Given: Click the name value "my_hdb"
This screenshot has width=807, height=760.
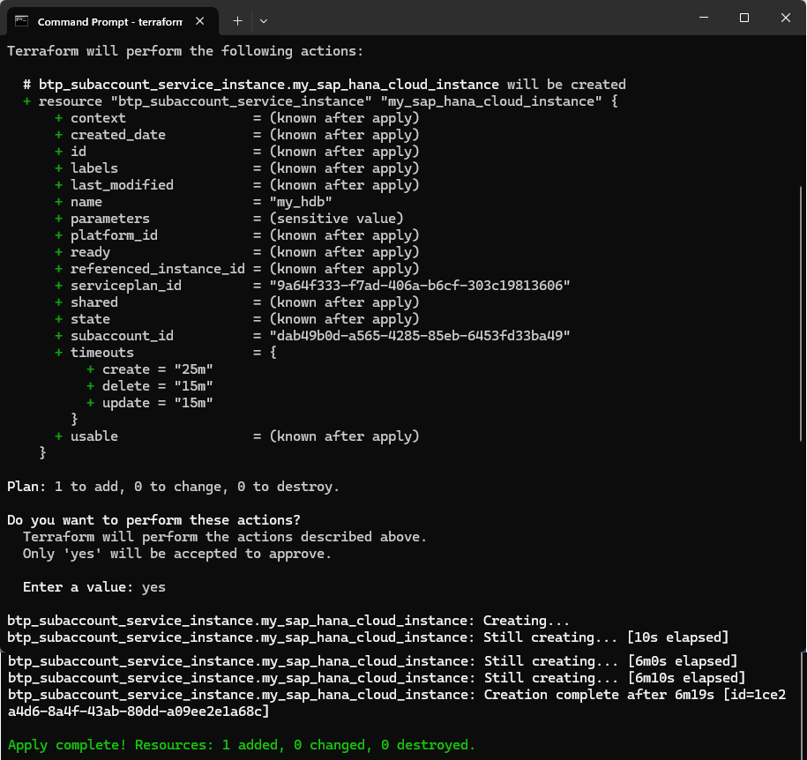Looking at the screenshot, I should [301, 202].
